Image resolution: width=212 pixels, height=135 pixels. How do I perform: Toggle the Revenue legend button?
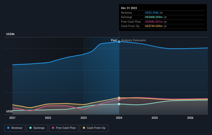tap(15, 128)
